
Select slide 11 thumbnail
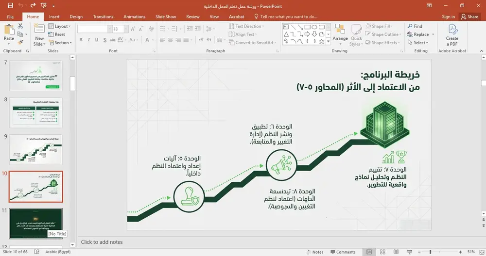pos(35,224)
